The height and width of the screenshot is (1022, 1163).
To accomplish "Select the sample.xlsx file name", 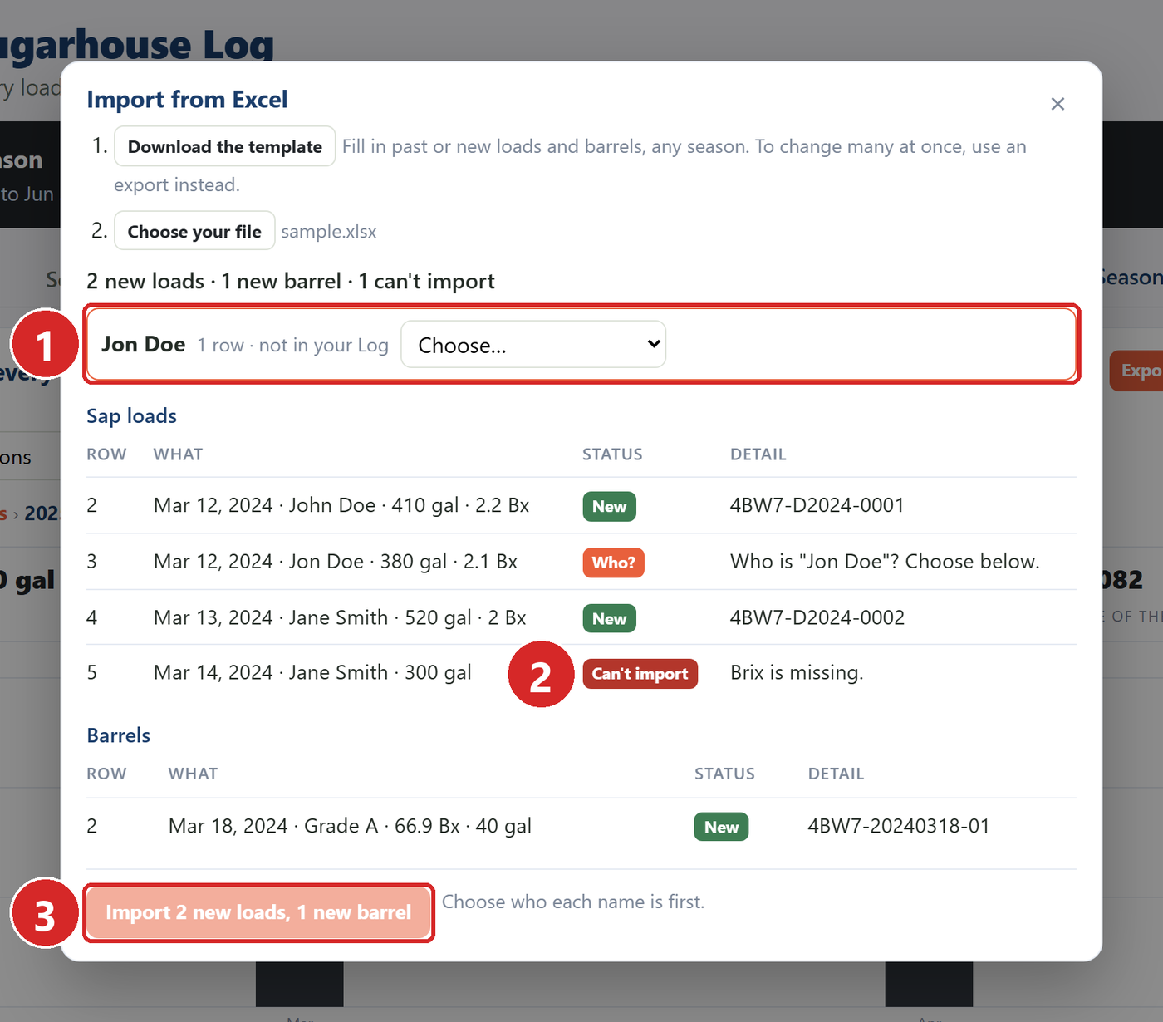I will pyautogui.click(x=329, y=232).
